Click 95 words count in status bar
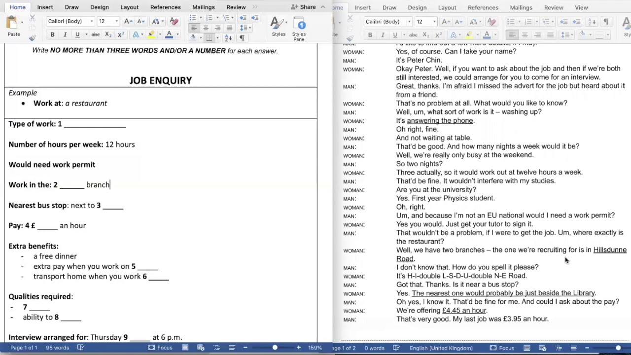 [58, 348]
